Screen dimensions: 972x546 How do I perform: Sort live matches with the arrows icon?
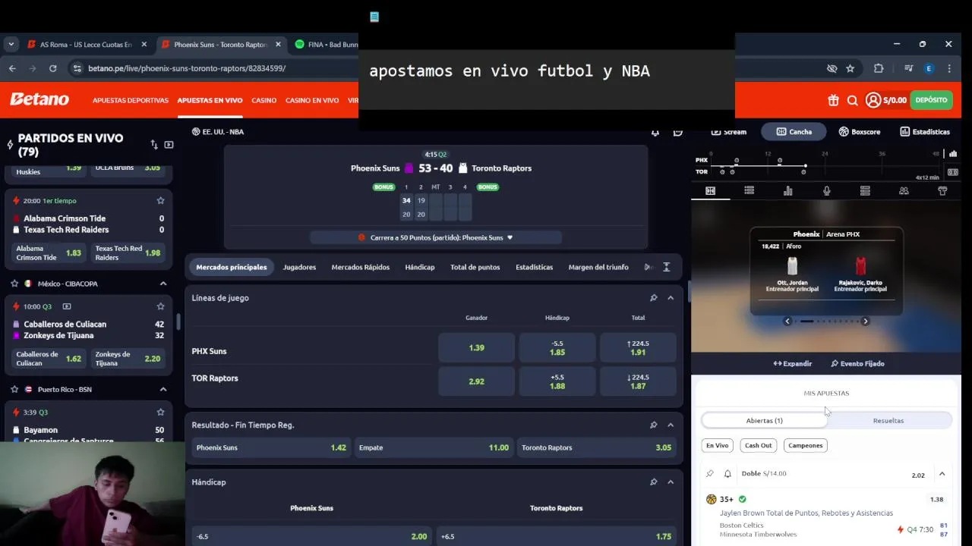(x=154, y=144)
